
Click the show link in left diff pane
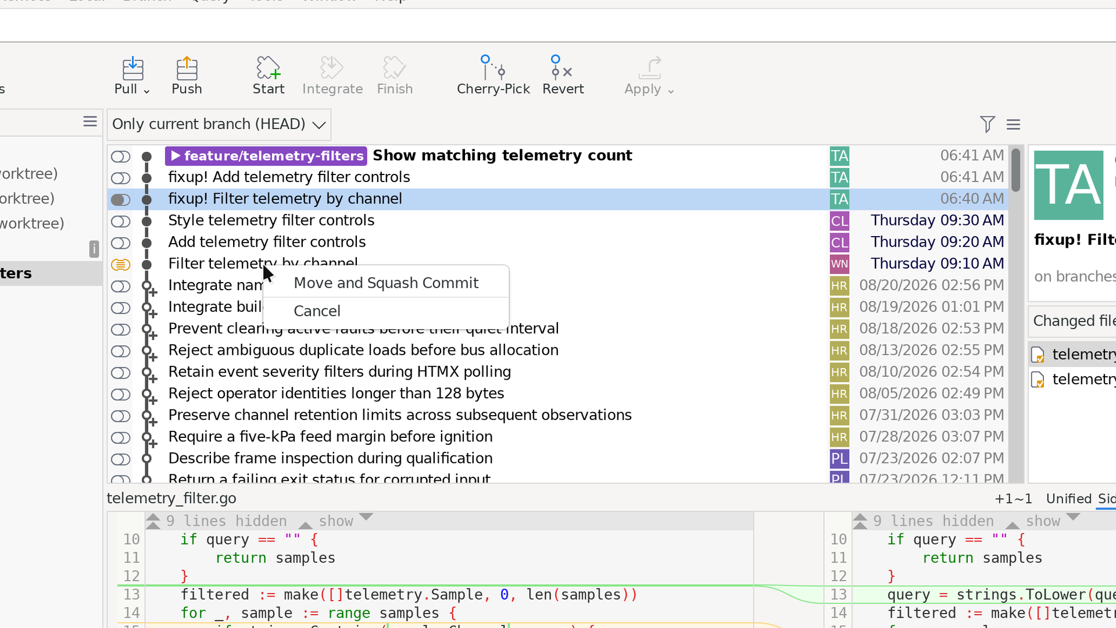[335, 521]
